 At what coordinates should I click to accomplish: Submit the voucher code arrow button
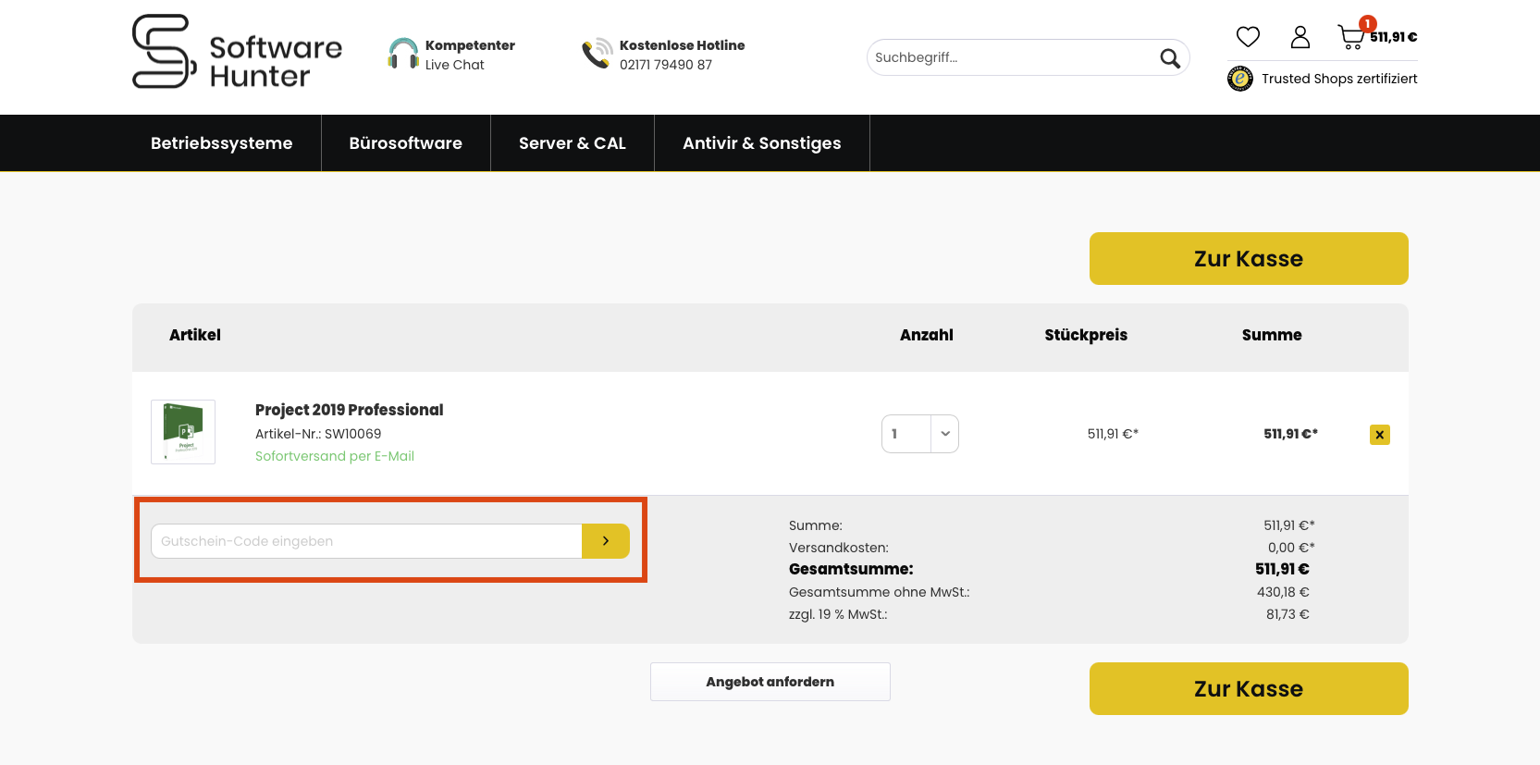tap(606, 541)
